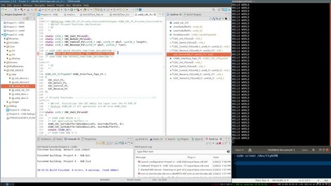Open the Refactor menu
331x186 pixels.
pyautogui.click(x=28, y=5)
